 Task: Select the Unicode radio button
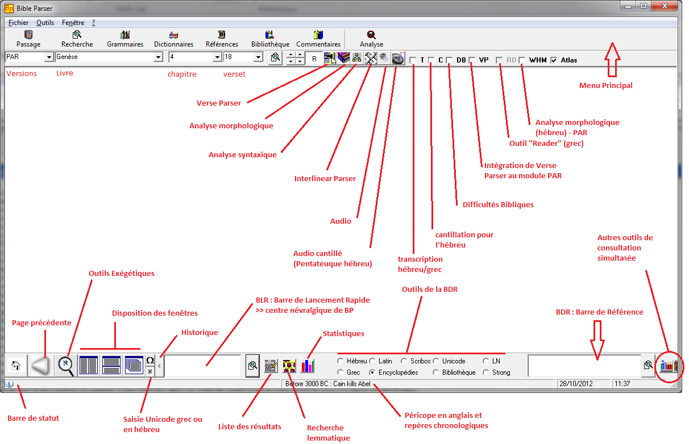(436, 361)
